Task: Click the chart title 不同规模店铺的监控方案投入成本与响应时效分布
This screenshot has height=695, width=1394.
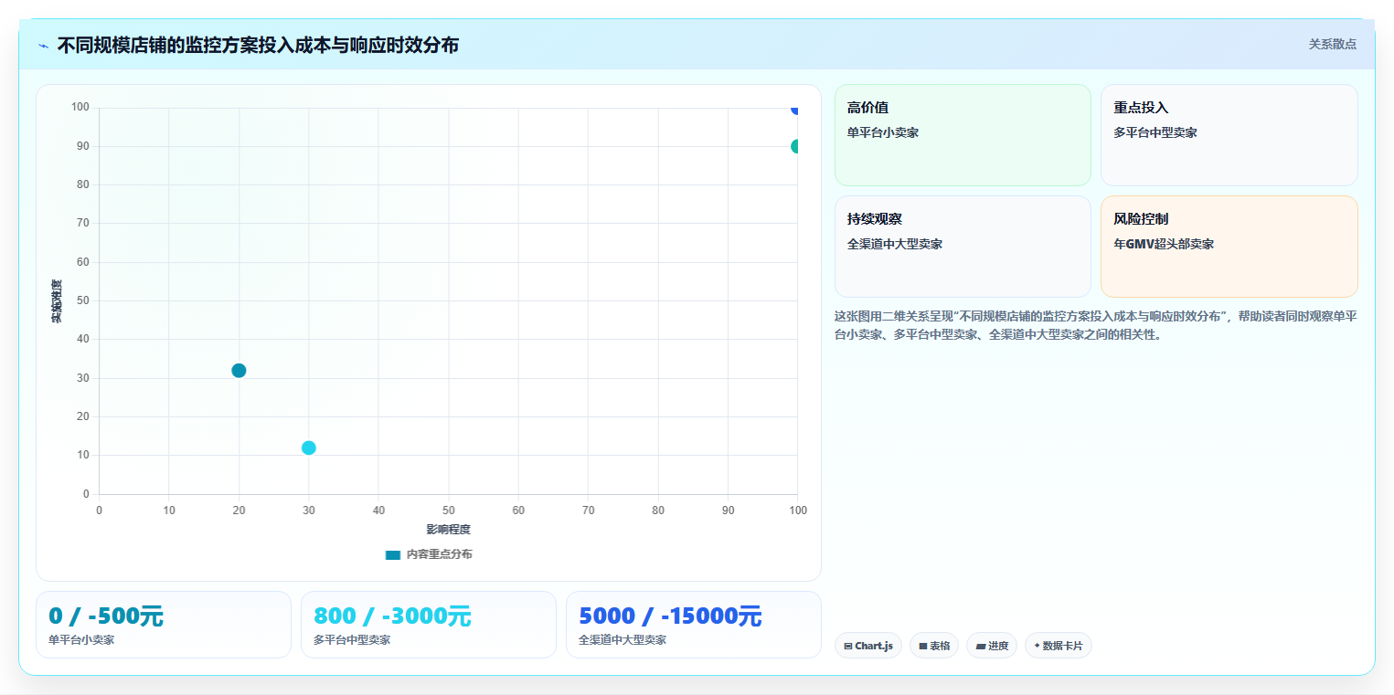Action: pyautogui.click(x=258, y=45)
